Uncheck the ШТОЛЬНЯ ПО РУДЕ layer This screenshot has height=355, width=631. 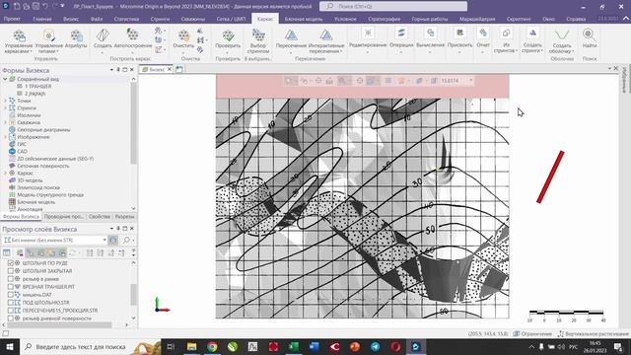point(11,263)
